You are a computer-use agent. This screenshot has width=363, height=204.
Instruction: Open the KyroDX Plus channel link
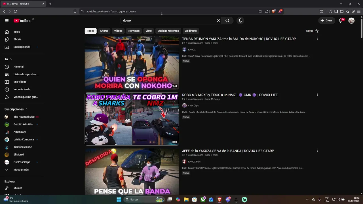point(194,161)
